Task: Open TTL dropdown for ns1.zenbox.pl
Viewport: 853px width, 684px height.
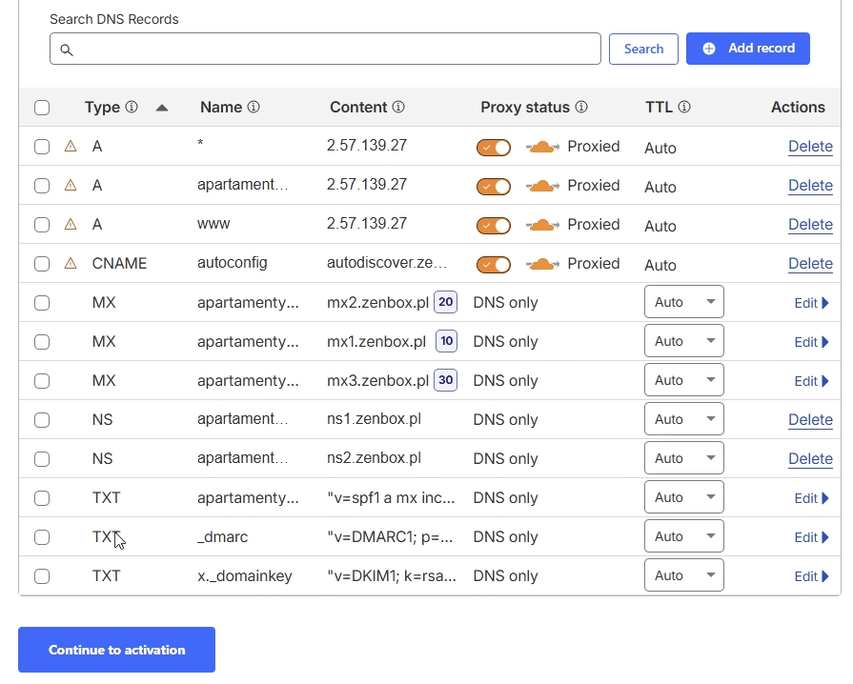Action: click(x=683, y=419)
